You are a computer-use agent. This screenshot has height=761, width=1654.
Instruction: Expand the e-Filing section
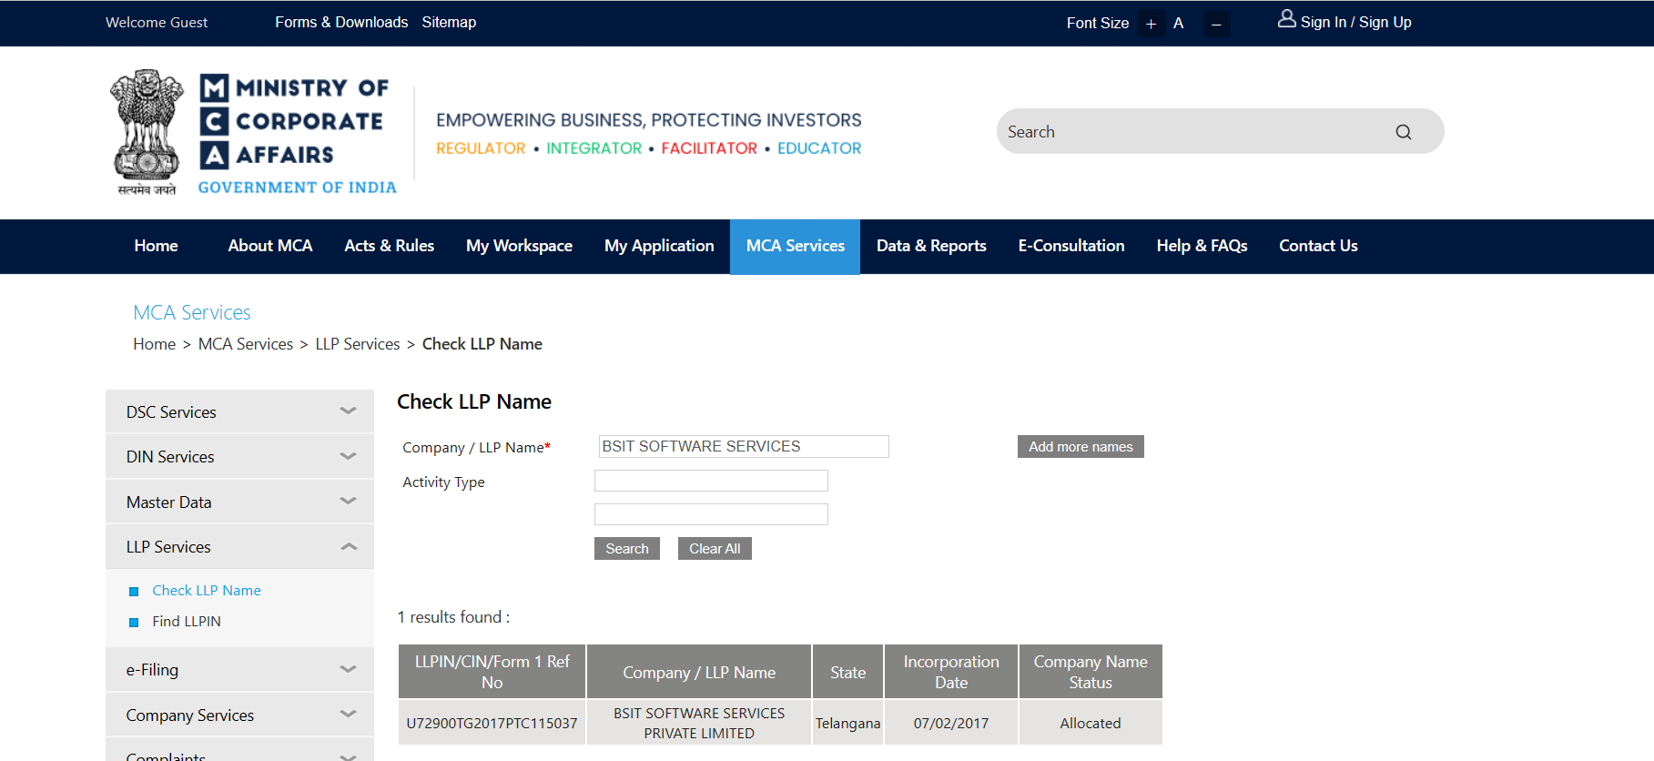click(x=239, y=669)
